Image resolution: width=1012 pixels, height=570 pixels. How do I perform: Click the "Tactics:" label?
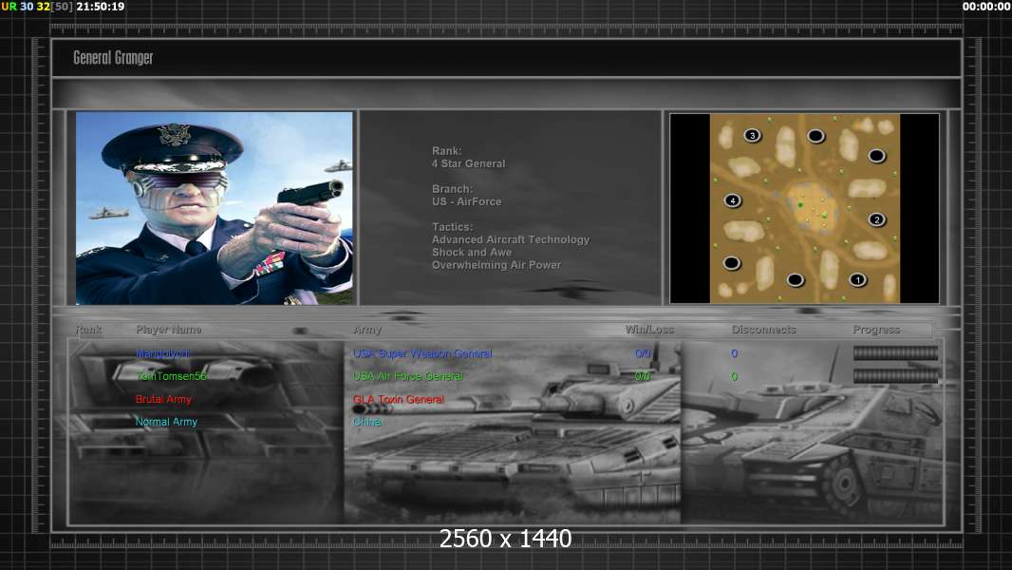pos(453,227)
